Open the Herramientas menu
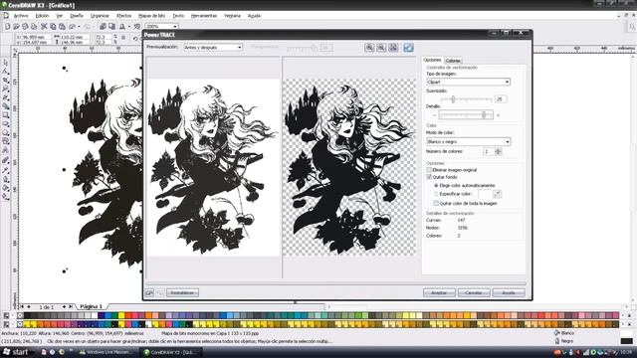 [x=204, y=16]
